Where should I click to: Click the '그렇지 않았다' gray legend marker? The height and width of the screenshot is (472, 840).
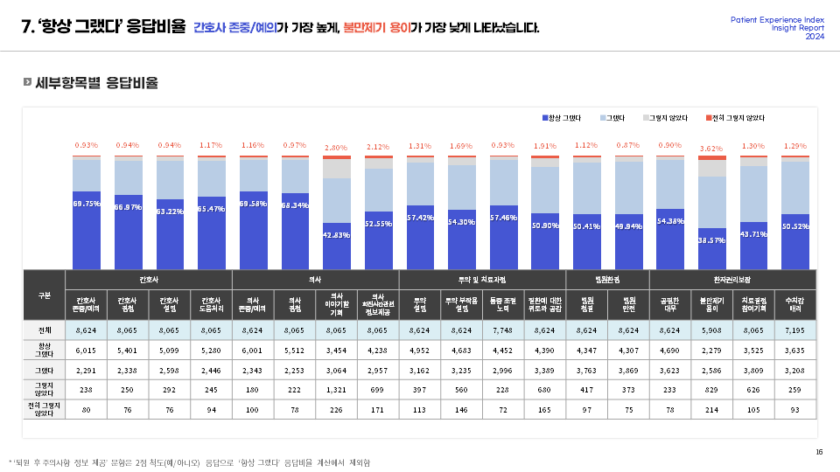point(646,118)
